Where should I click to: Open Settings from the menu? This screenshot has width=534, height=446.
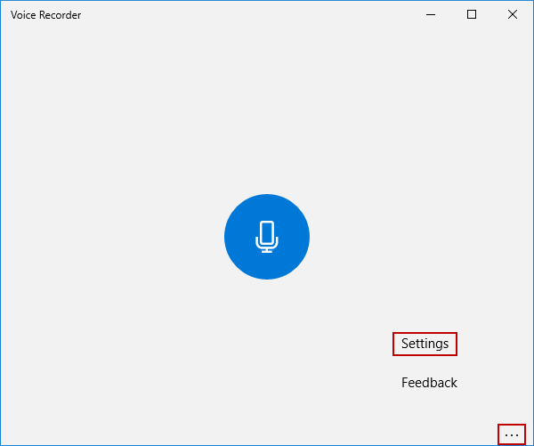click(x=425, y=344)
